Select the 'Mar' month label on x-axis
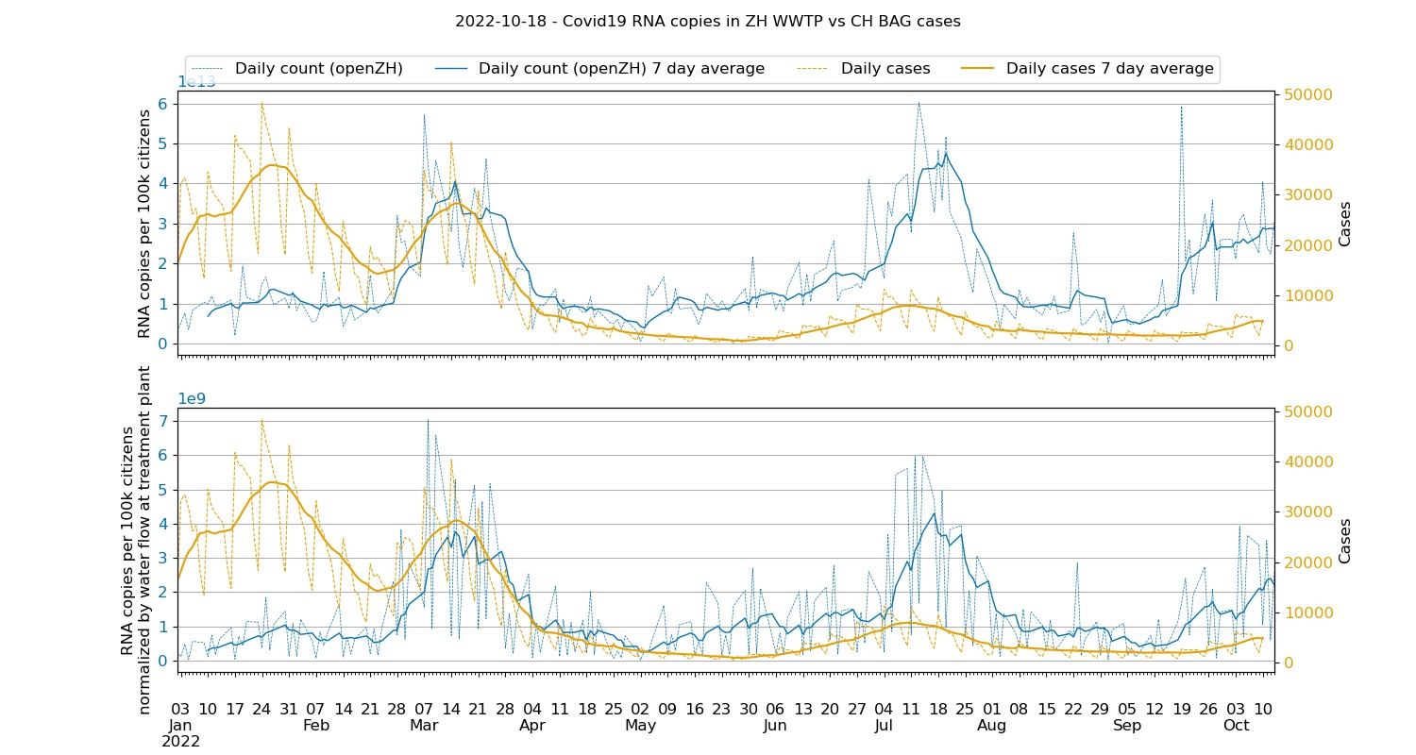The width and height of the screenshot is (1416, 755). coord(424,726)
